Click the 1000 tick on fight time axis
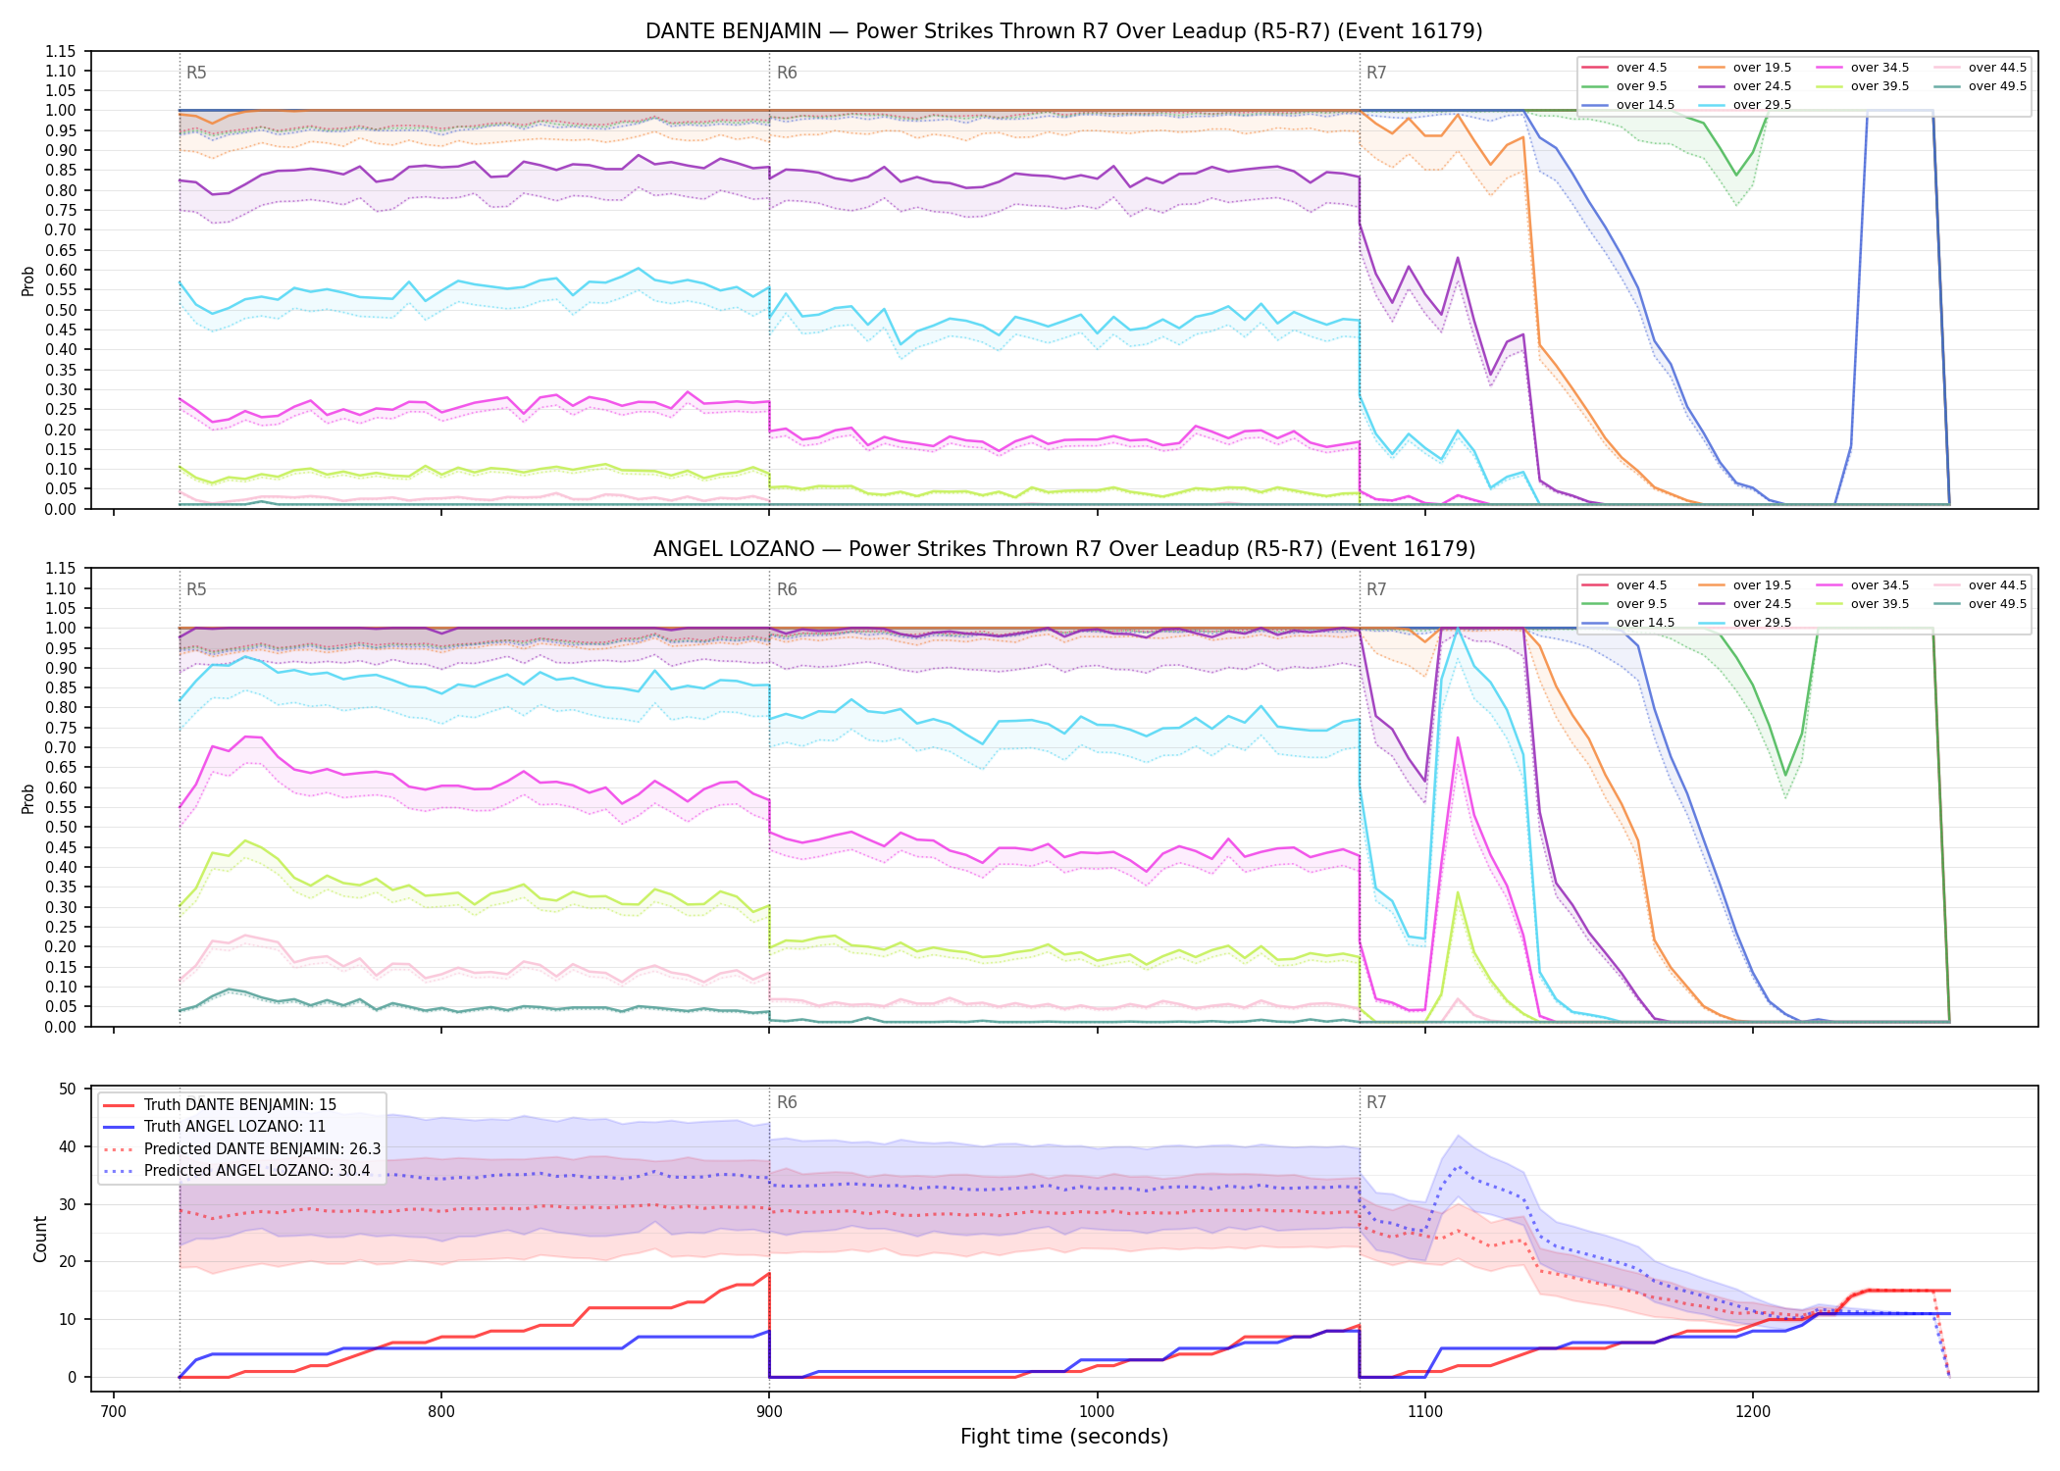This screenshot has height=1471, width=2060. (x=1097, y=1411)
